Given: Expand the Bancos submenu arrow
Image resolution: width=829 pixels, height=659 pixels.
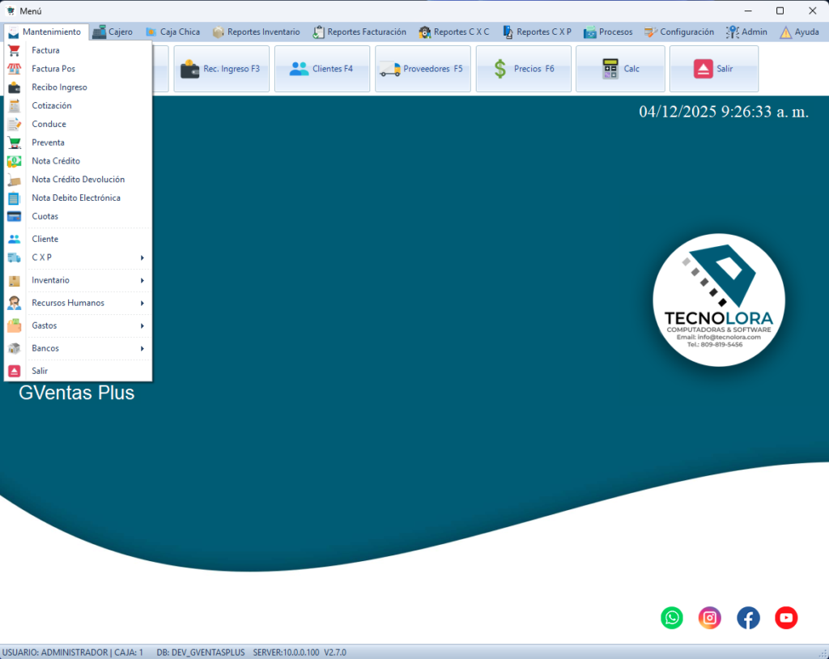Looking at the screenshot, I should pos(142,348).
